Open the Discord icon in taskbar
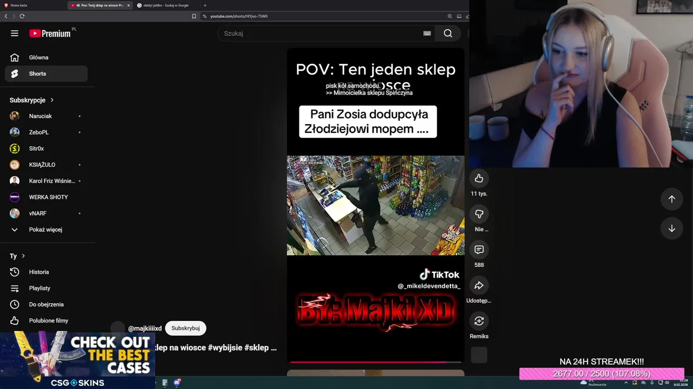Screen dimensions: 693x389 177,383
